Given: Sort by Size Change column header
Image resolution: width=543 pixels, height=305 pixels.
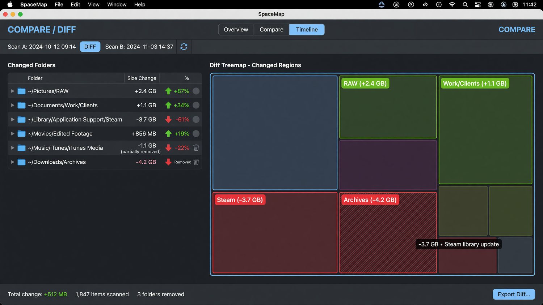Looking at the screenshot, I should (142, 78).
